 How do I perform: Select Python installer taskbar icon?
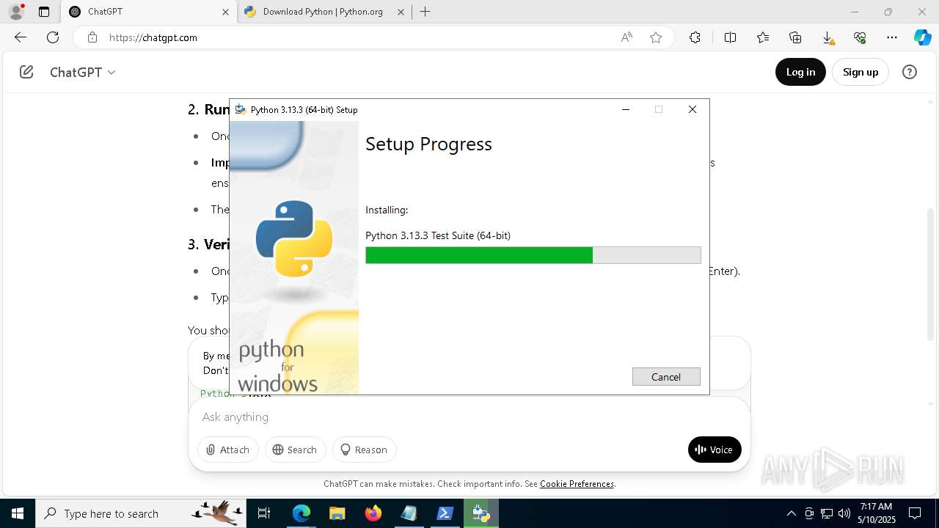[481, 513]
